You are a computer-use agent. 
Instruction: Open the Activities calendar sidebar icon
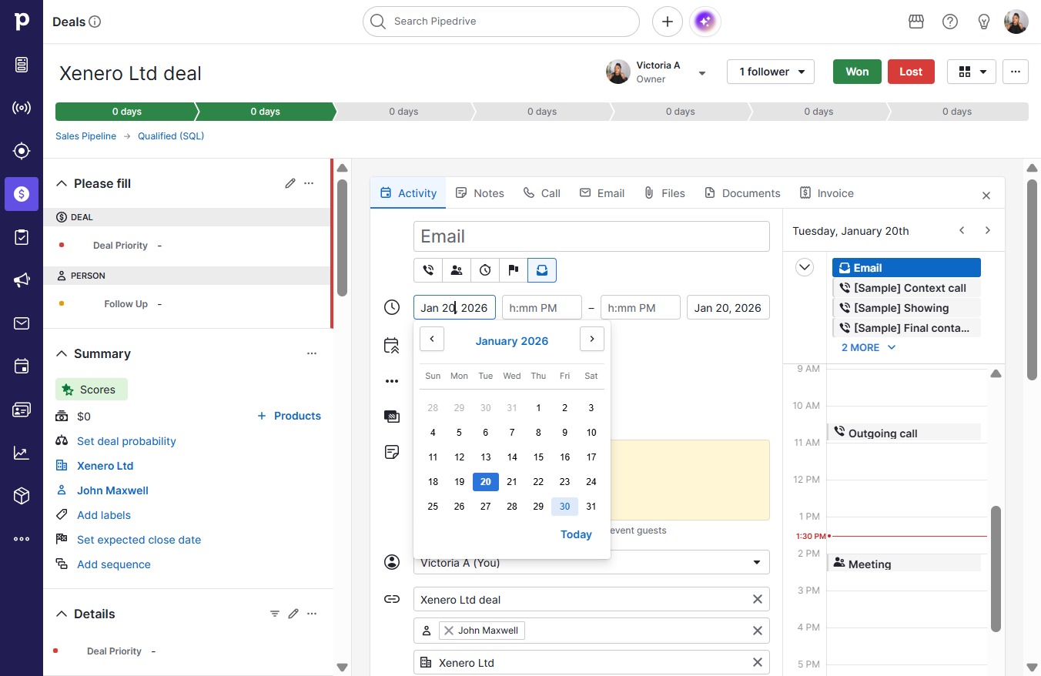coord(22,366)
